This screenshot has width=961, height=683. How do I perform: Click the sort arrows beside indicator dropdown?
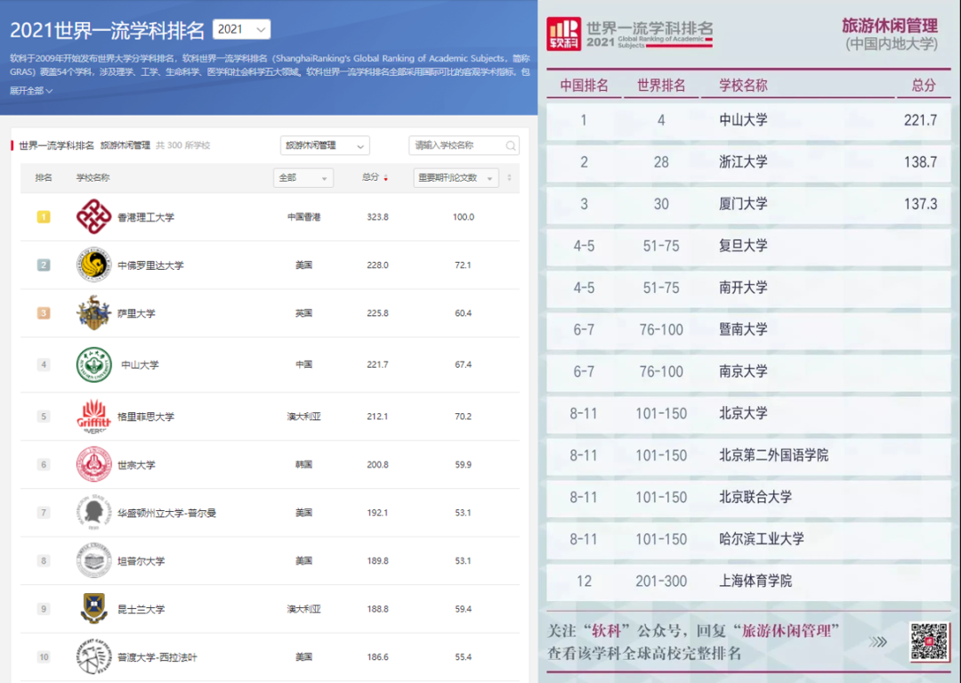(509, 178)
